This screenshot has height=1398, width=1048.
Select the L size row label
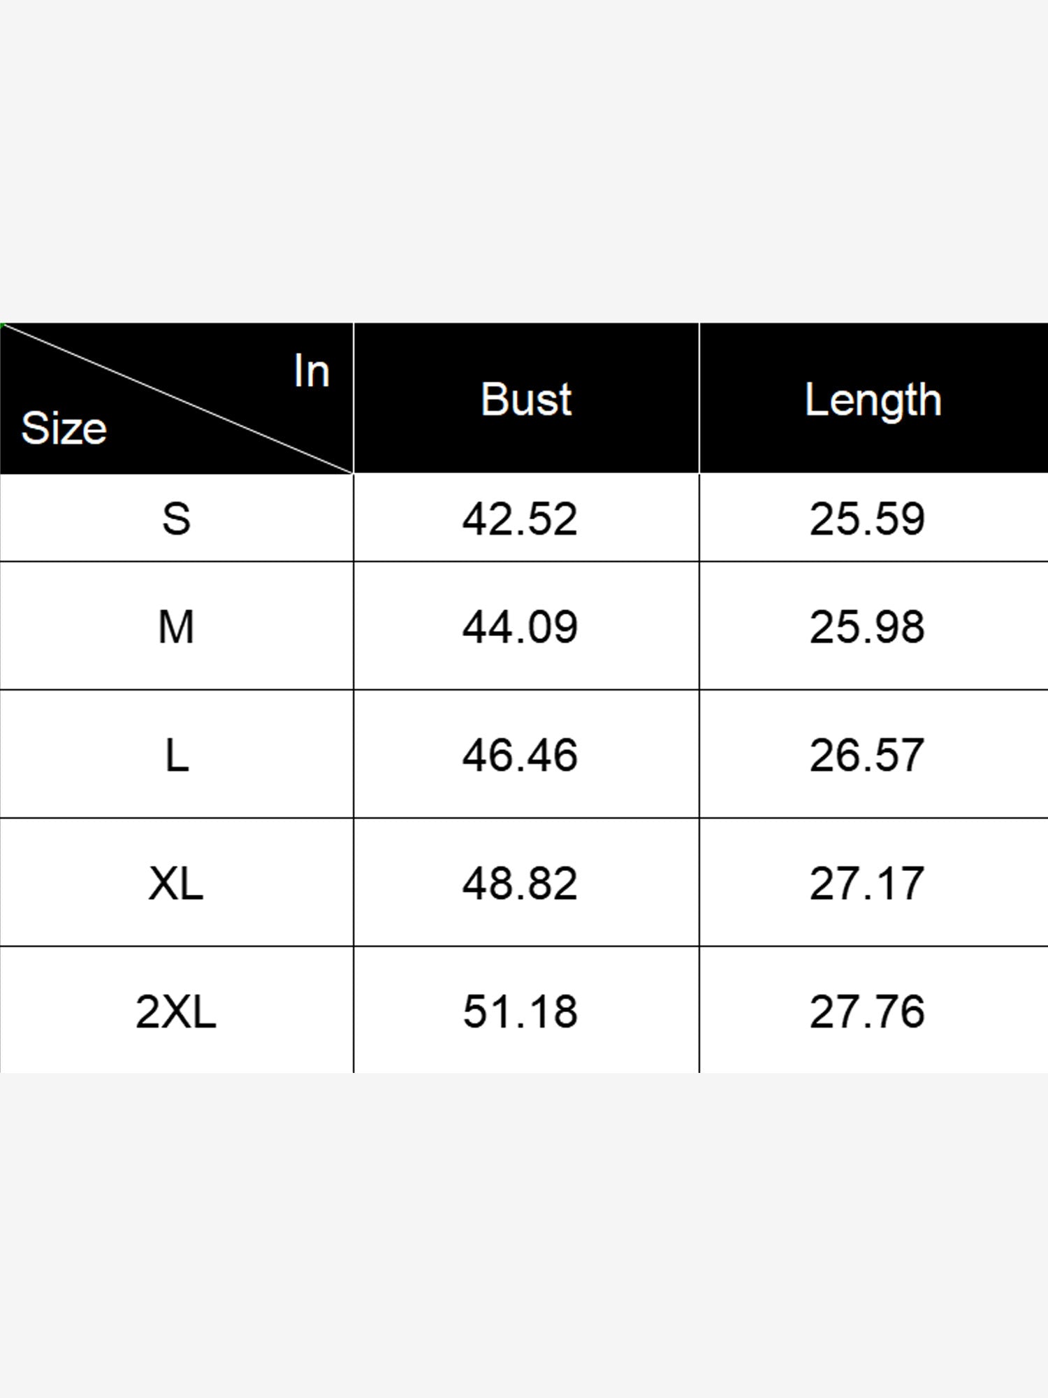(177, 755)
